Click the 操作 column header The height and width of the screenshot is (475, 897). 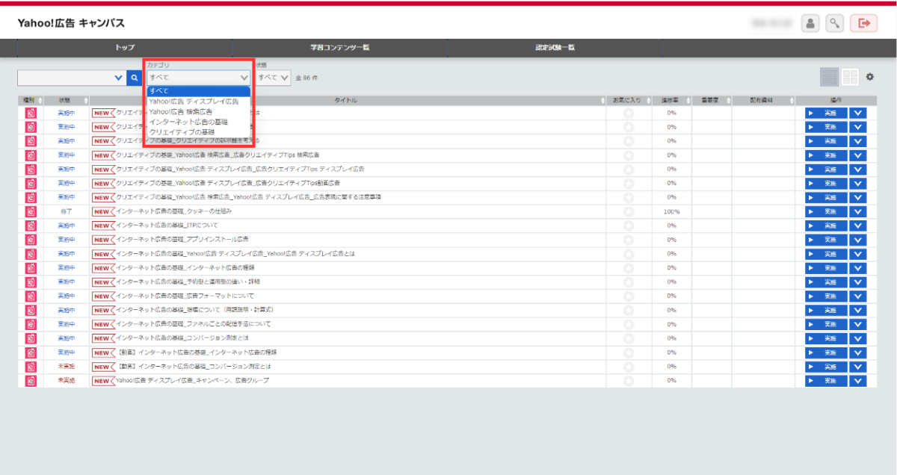836,100
